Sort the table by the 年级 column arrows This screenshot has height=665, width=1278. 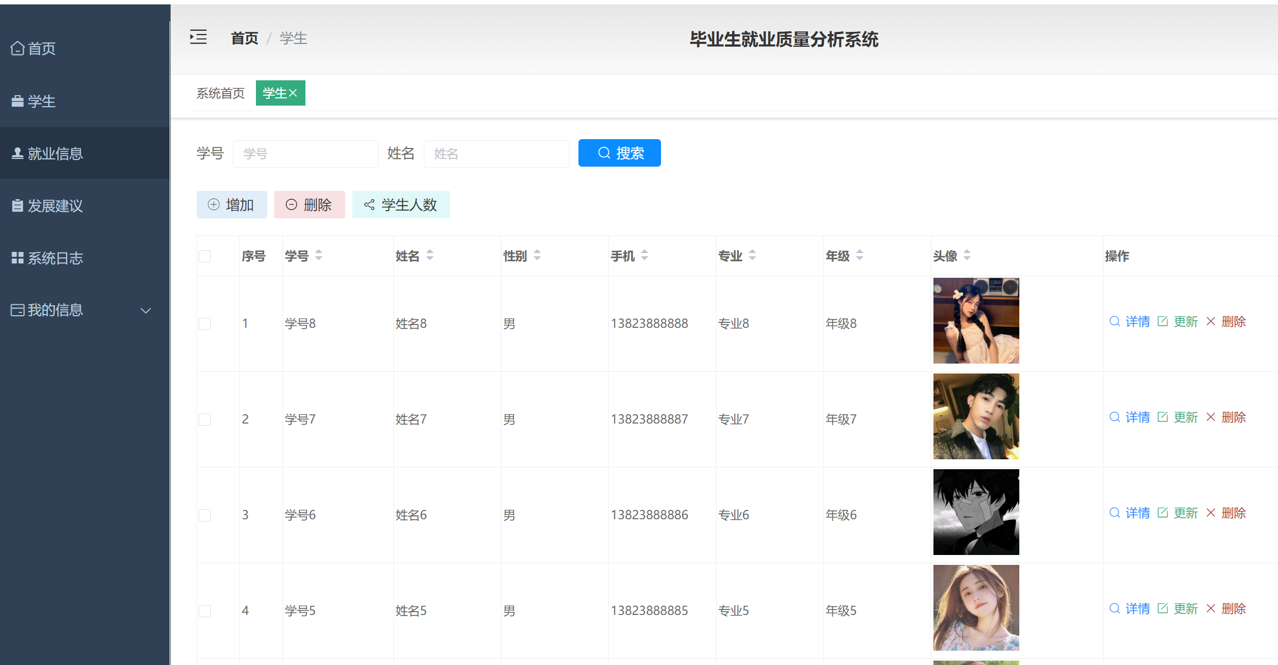[860, 255]
